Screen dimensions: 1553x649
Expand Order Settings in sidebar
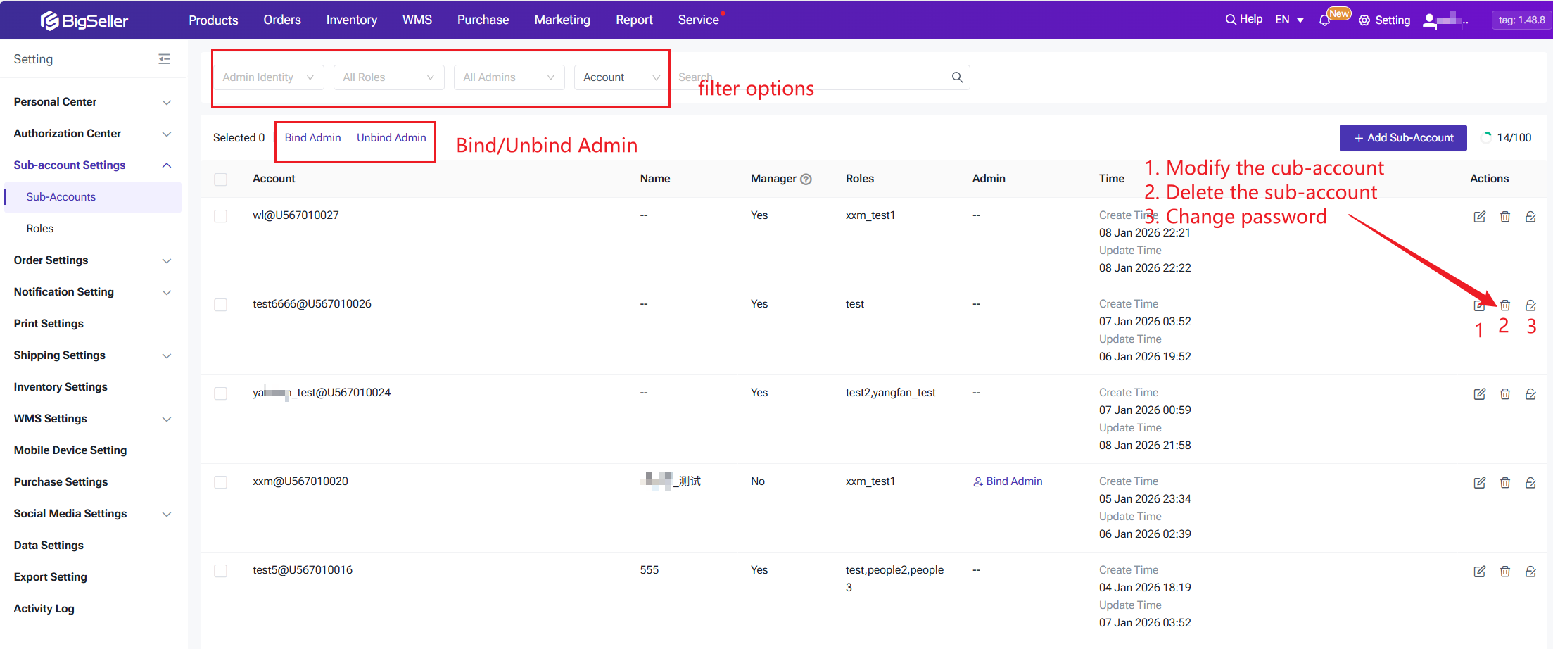91,260
